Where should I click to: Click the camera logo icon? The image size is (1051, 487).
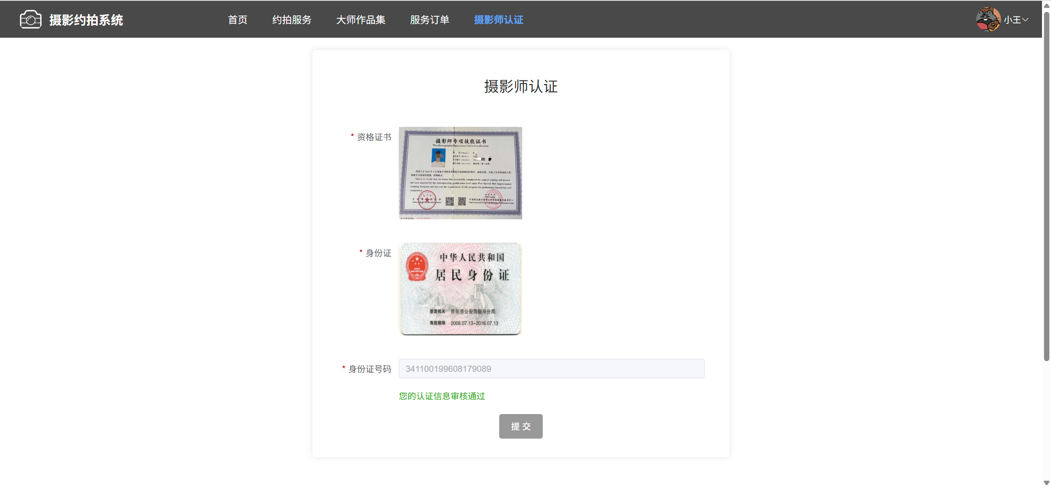pyautogui.click(x=30, y=20)
